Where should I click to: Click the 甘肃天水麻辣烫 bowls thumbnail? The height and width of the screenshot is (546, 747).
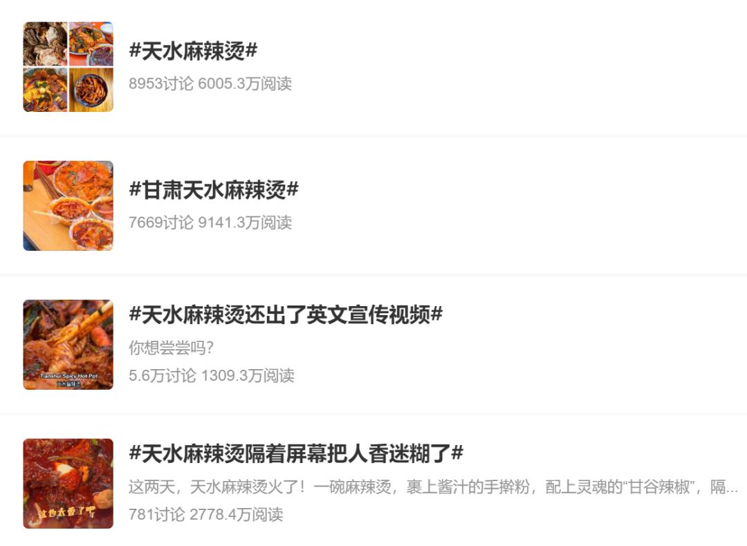tap(68, 206)
